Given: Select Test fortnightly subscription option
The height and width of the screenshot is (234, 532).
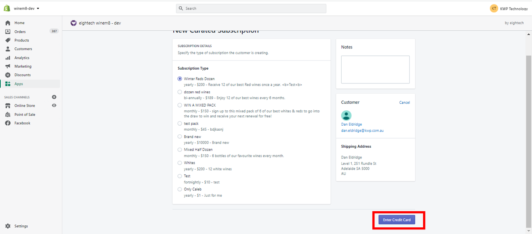Looking at the screenshot, I should [x=180, y=176].
